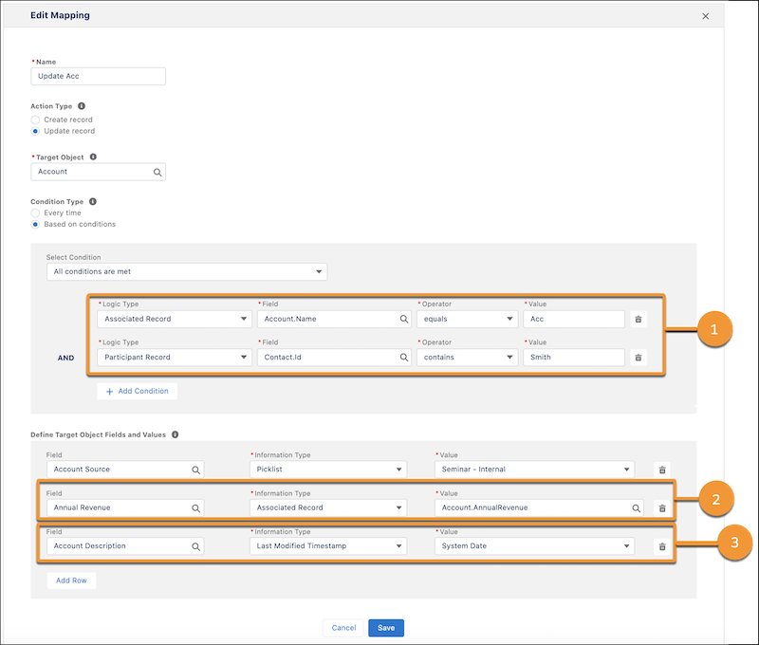Open the Select Condition dropdown
The width and height of the screenshot is (759, 645).
pyautogui.click(x=186, y=272)
